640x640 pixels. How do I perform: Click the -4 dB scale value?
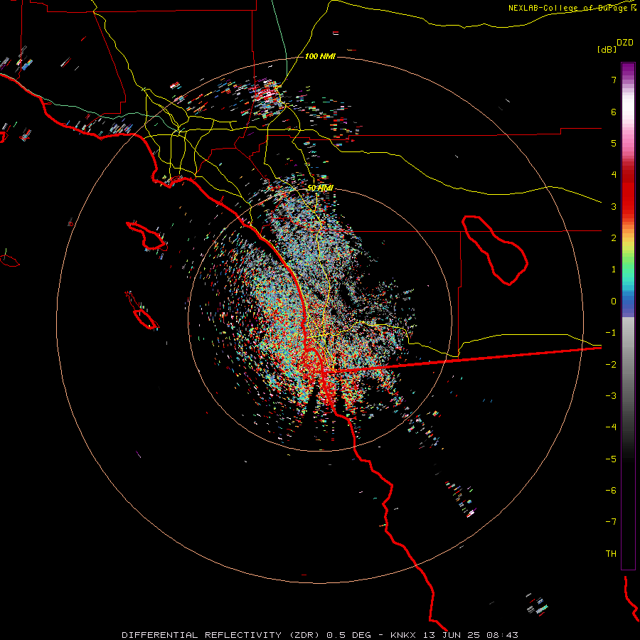pyautogui.click(x=611, y=427)
